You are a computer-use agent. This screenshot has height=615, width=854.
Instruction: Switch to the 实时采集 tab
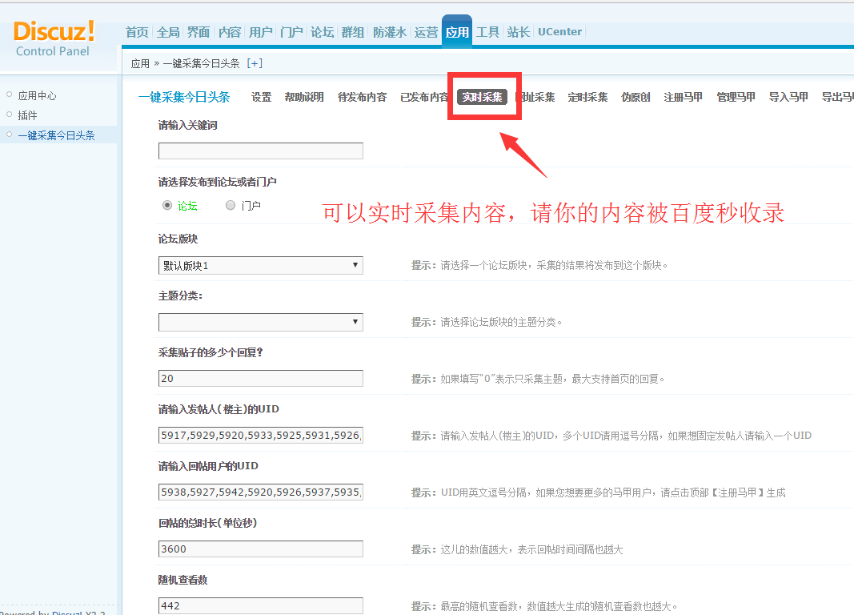483,97
